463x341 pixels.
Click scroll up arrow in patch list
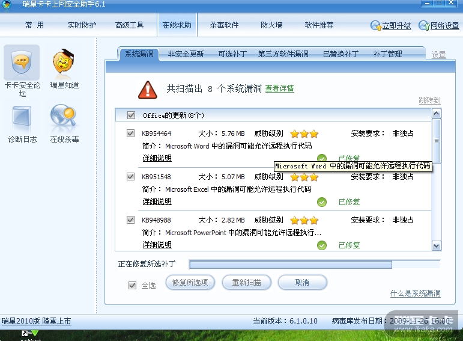tap(437, 114)
